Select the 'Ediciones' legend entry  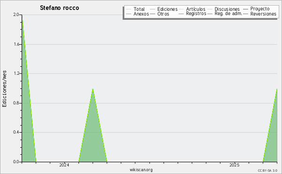(164, 9)
